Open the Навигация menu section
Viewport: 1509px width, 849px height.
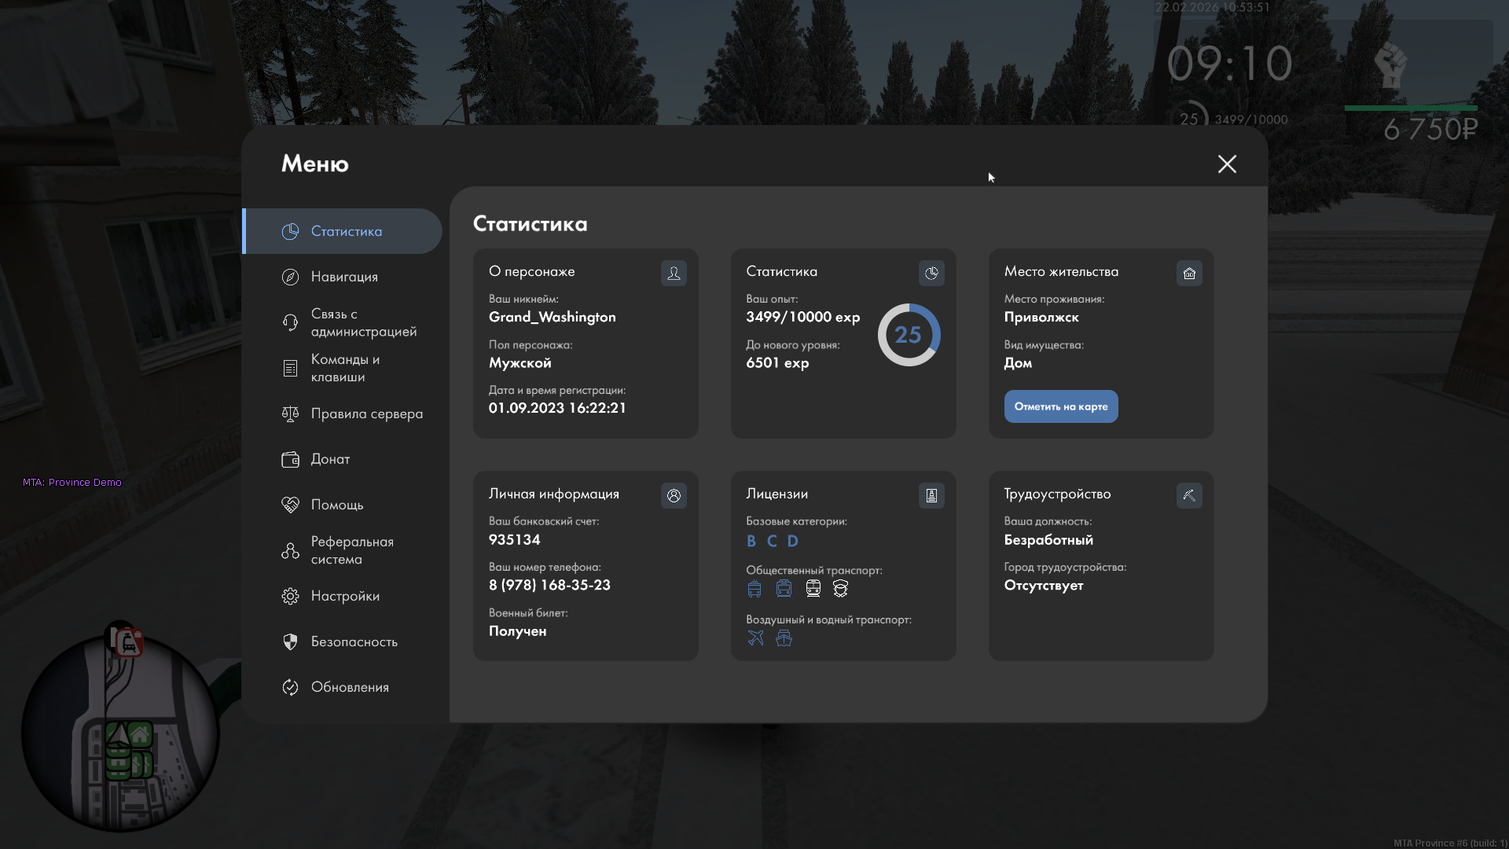tap(343, 277)
